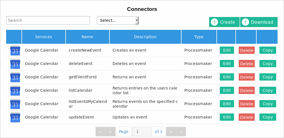Click the plus icon on Download button
This screenshot has width=284, height=138.
point(245,22)
